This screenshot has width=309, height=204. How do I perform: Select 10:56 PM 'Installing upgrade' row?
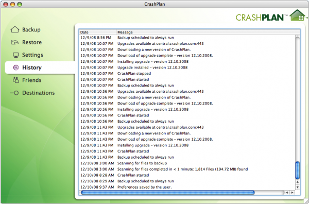[187, 109]
